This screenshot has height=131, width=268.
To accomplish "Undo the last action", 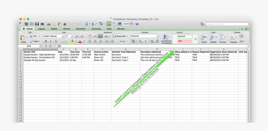I will coord(71,24).
